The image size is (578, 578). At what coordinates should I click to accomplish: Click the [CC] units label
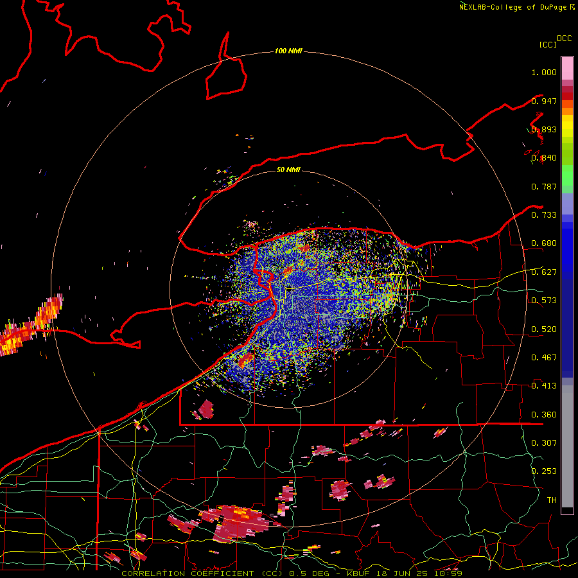[x=548, y=44]
